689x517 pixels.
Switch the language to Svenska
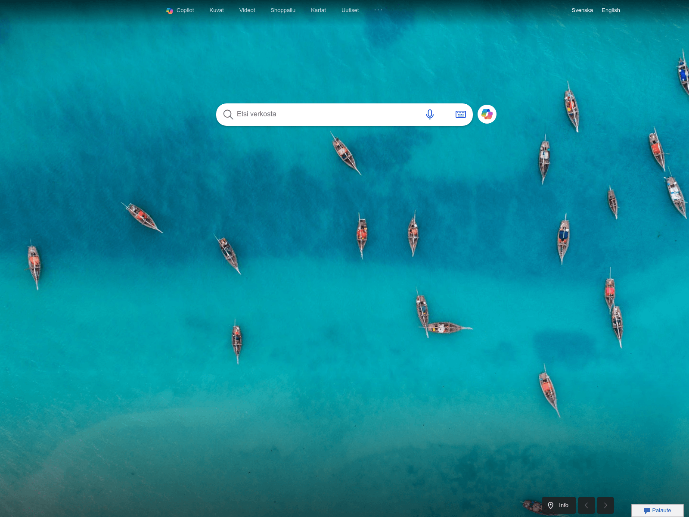582,10
